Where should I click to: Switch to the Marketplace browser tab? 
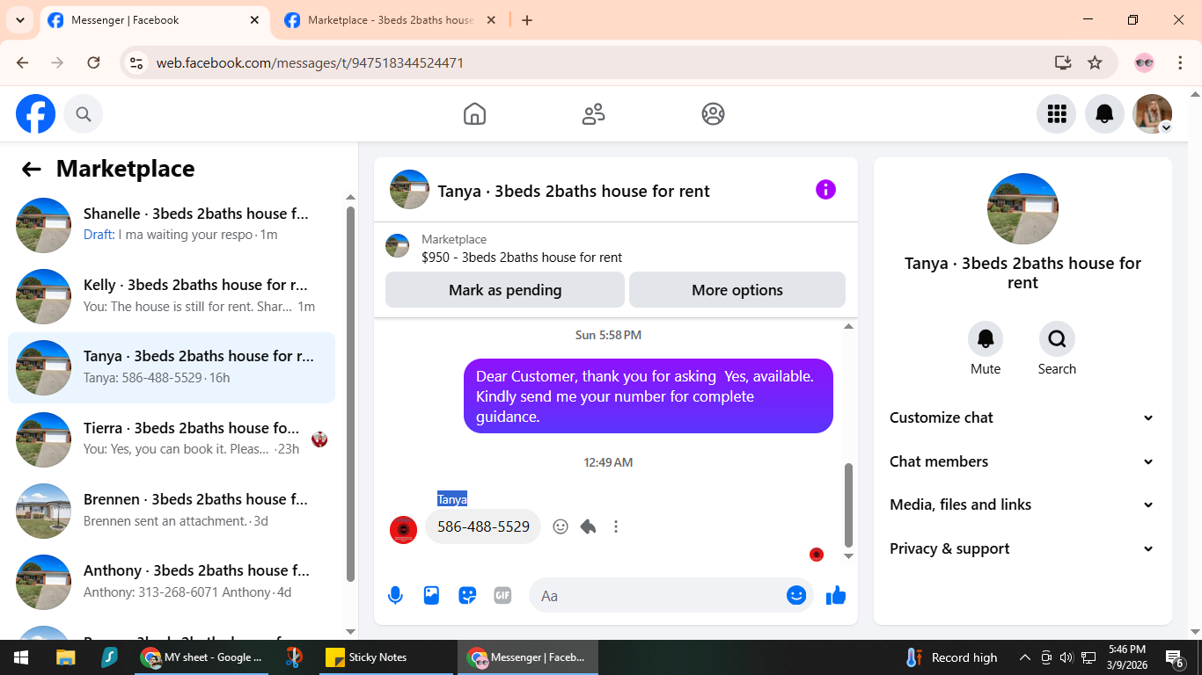point(392,20)
